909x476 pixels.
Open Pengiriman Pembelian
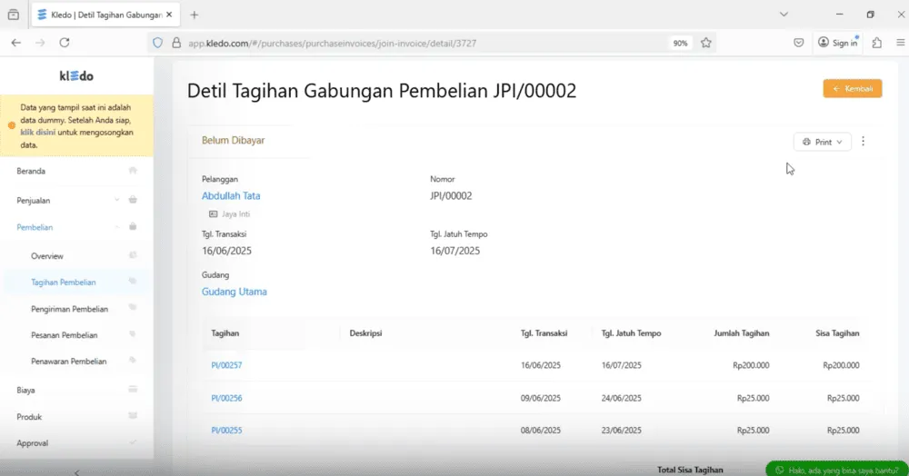point(70,309)
